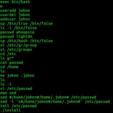
Task: Click the 'tail /etc/passwd' line
Action: coord(19,106)
